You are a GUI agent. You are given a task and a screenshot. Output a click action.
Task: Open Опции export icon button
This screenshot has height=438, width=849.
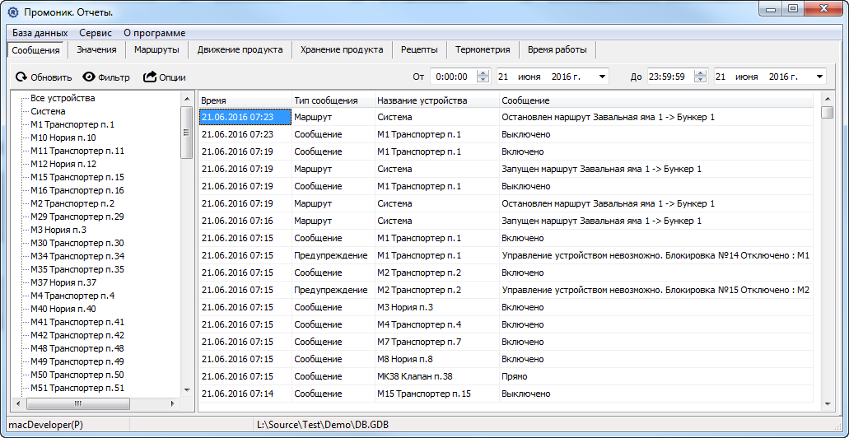[x=150, y=77]
